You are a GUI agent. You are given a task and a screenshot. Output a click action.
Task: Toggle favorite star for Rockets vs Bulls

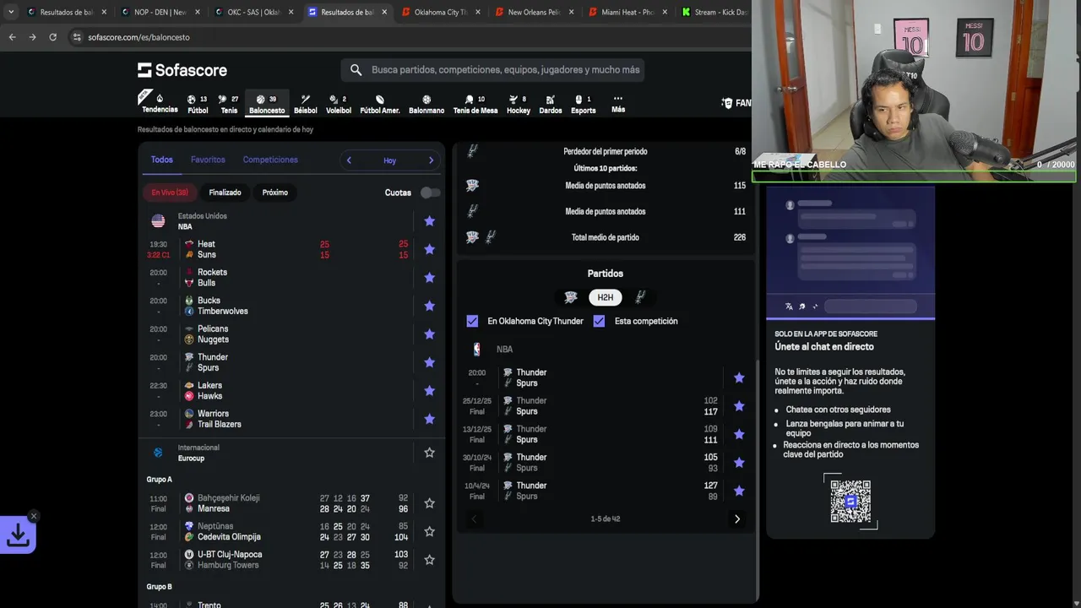tap(429, 278)
